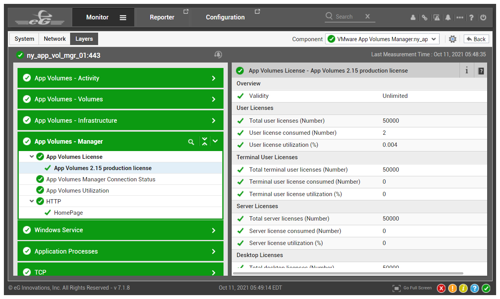
Task: Click Terminal user license consumed (Number)
Action: pyautogui.click(x=305, y=182)
